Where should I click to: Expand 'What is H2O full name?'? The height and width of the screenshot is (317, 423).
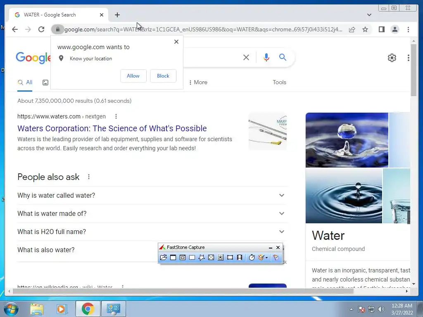[152, 232]
